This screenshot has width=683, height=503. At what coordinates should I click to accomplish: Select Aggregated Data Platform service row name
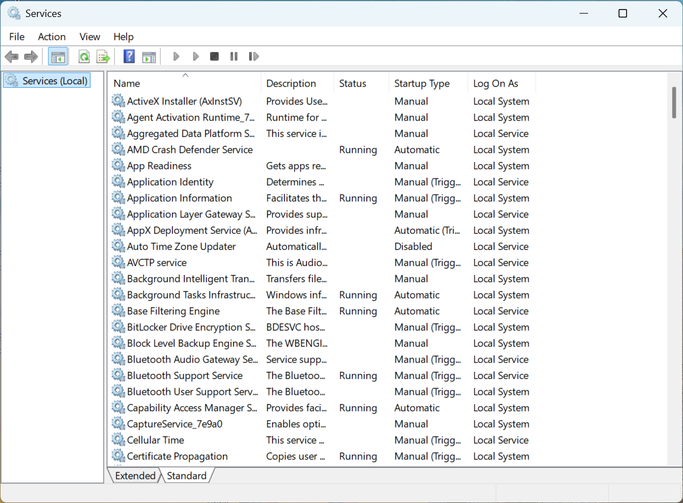click(x=191, y=134)
